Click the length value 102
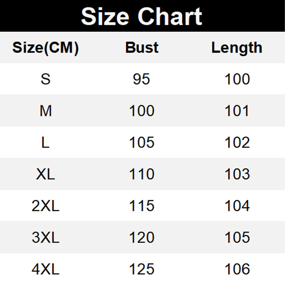This screenshot has width=285, height=285. [x=237, y=142]
